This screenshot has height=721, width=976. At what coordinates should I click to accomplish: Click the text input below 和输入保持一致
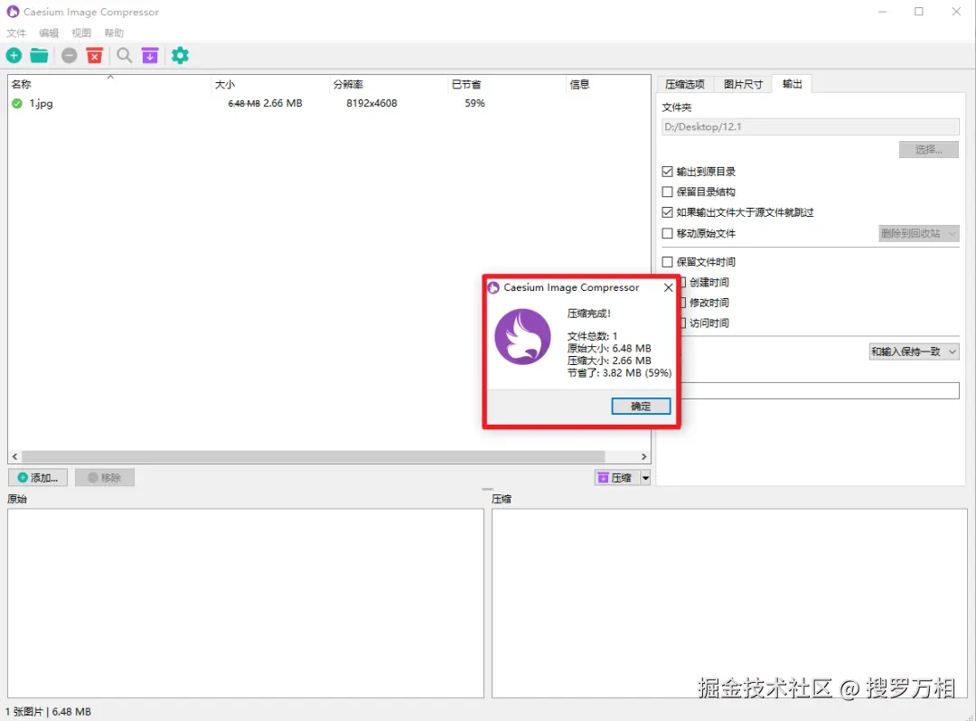821,390
